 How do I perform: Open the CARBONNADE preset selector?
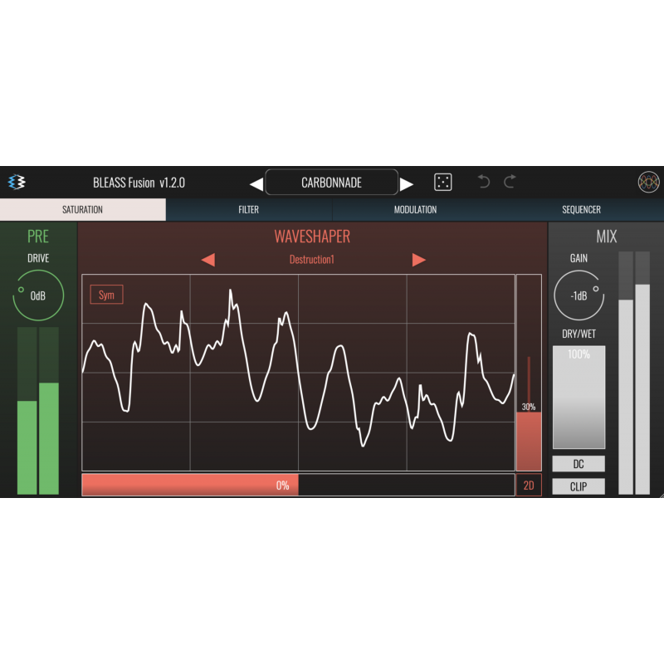point(331,183)
